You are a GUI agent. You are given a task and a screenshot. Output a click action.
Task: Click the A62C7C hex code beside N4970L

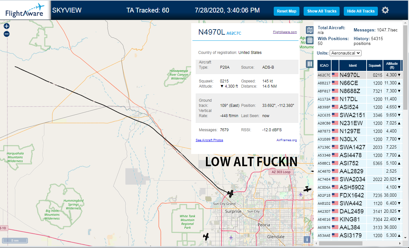tap(234, 33)
